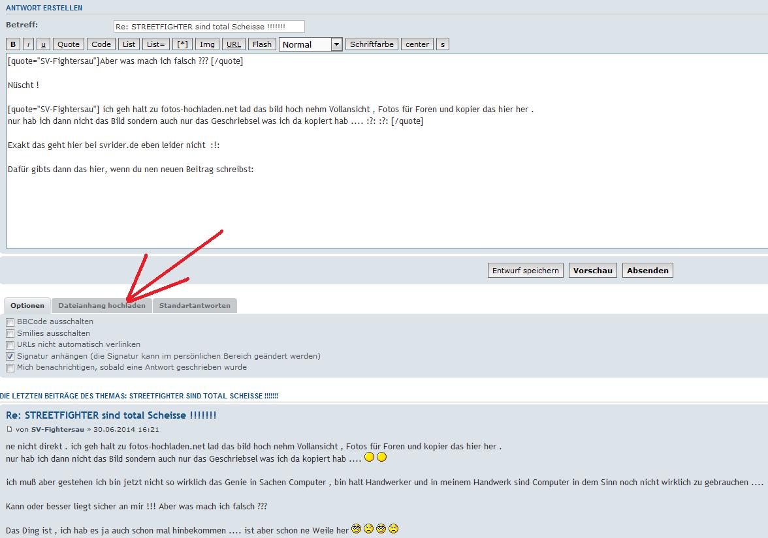
Task: Click the post icon beside SV-Fightersau's post
Action: pos(9,429)
